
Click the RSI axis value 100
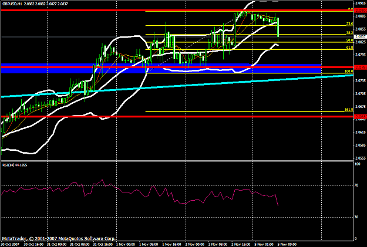click(358, 164)
